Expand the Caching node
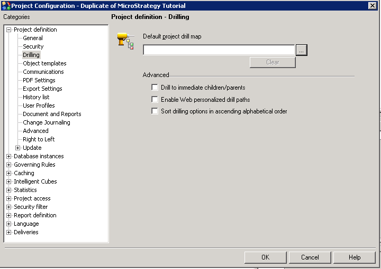This screenshot has height=269, width=381. coord(9,174)
